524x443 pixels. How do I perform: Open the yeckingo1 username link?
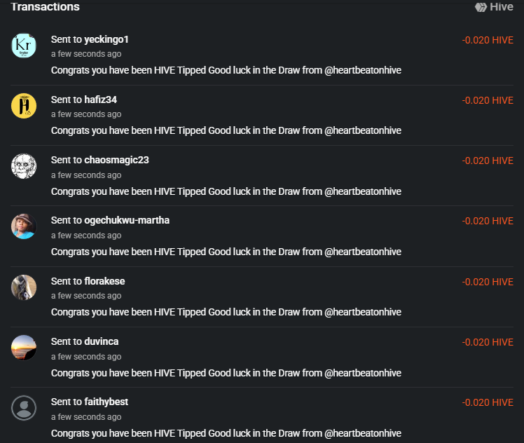click(x=106, y=39)
